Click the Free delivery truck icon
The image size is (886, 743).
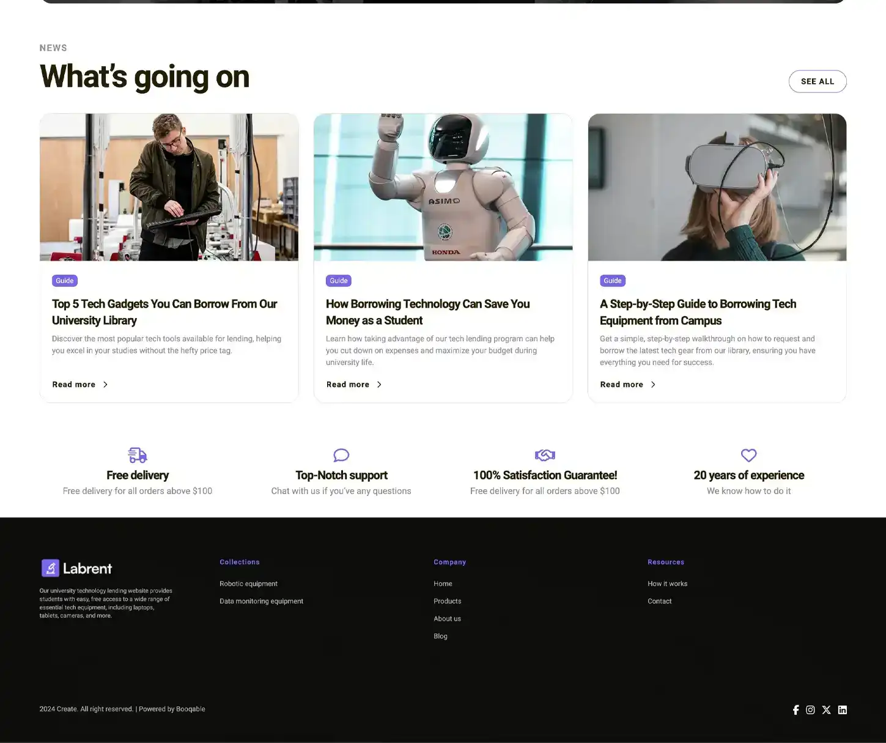coord(138,455)
